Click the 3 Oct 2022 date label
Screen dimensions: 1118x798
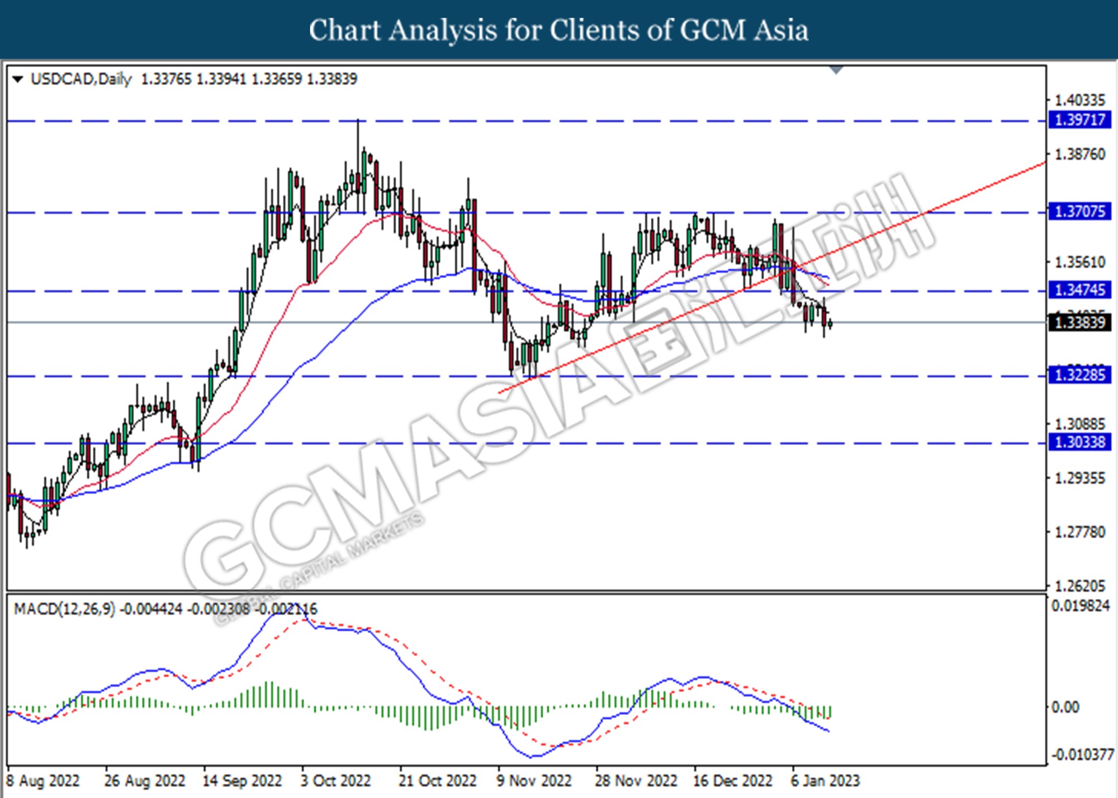335,780
